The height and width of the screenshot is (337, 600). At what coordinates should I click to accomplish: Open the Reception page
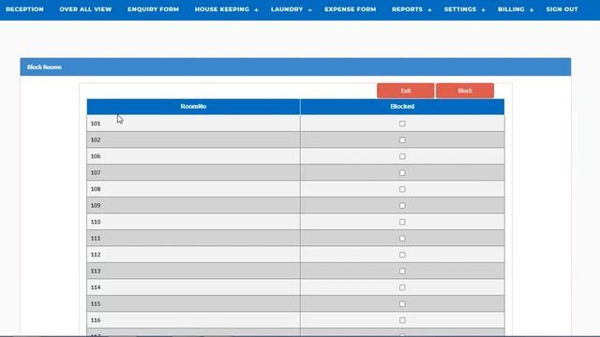[x=24, y=9]
